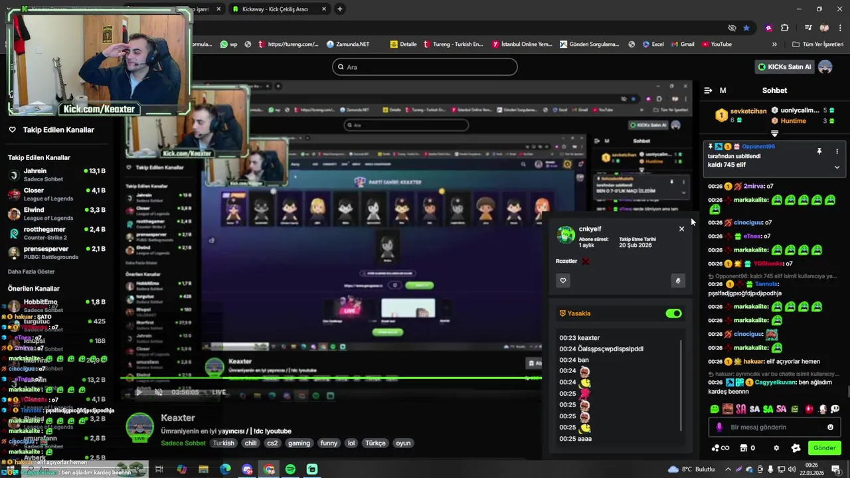
Task: Open Closer followed channel
Action: [57, 194]
